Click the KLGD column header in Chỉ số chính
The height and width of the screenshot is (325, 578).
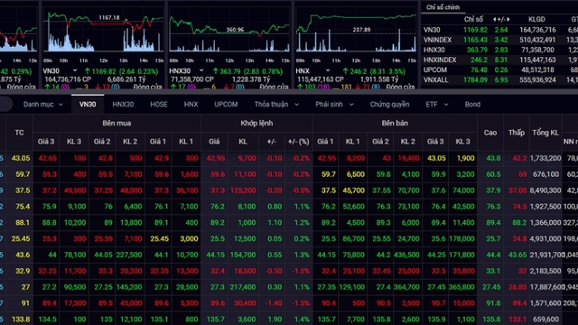536,19
